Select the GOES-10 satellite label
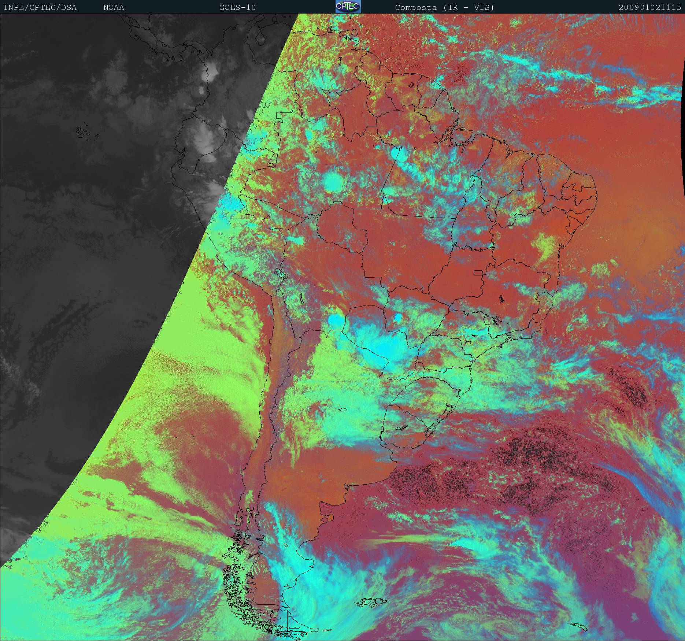 click(237, 7)
